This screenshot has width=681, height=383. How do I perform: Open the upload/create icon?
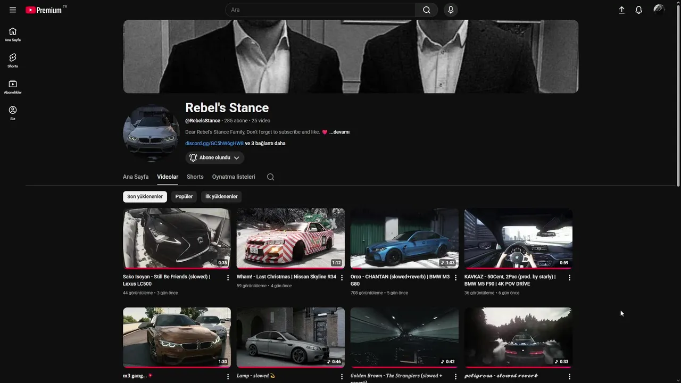[621, 10]
